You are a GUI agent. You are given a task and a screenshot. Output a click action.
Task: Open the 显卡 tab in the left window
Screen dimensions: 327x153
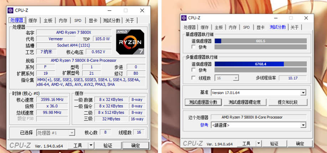click(x=93, y=20)
